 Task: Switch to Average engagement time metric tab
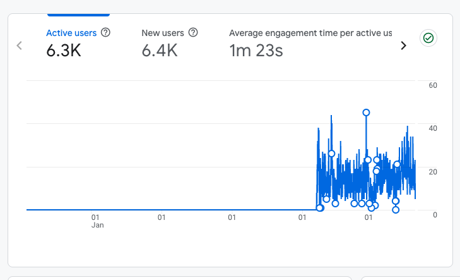pos(310,33)
